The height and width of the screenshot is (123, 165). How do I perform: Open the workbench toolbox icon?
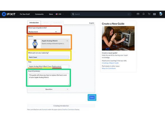(138, 14)
